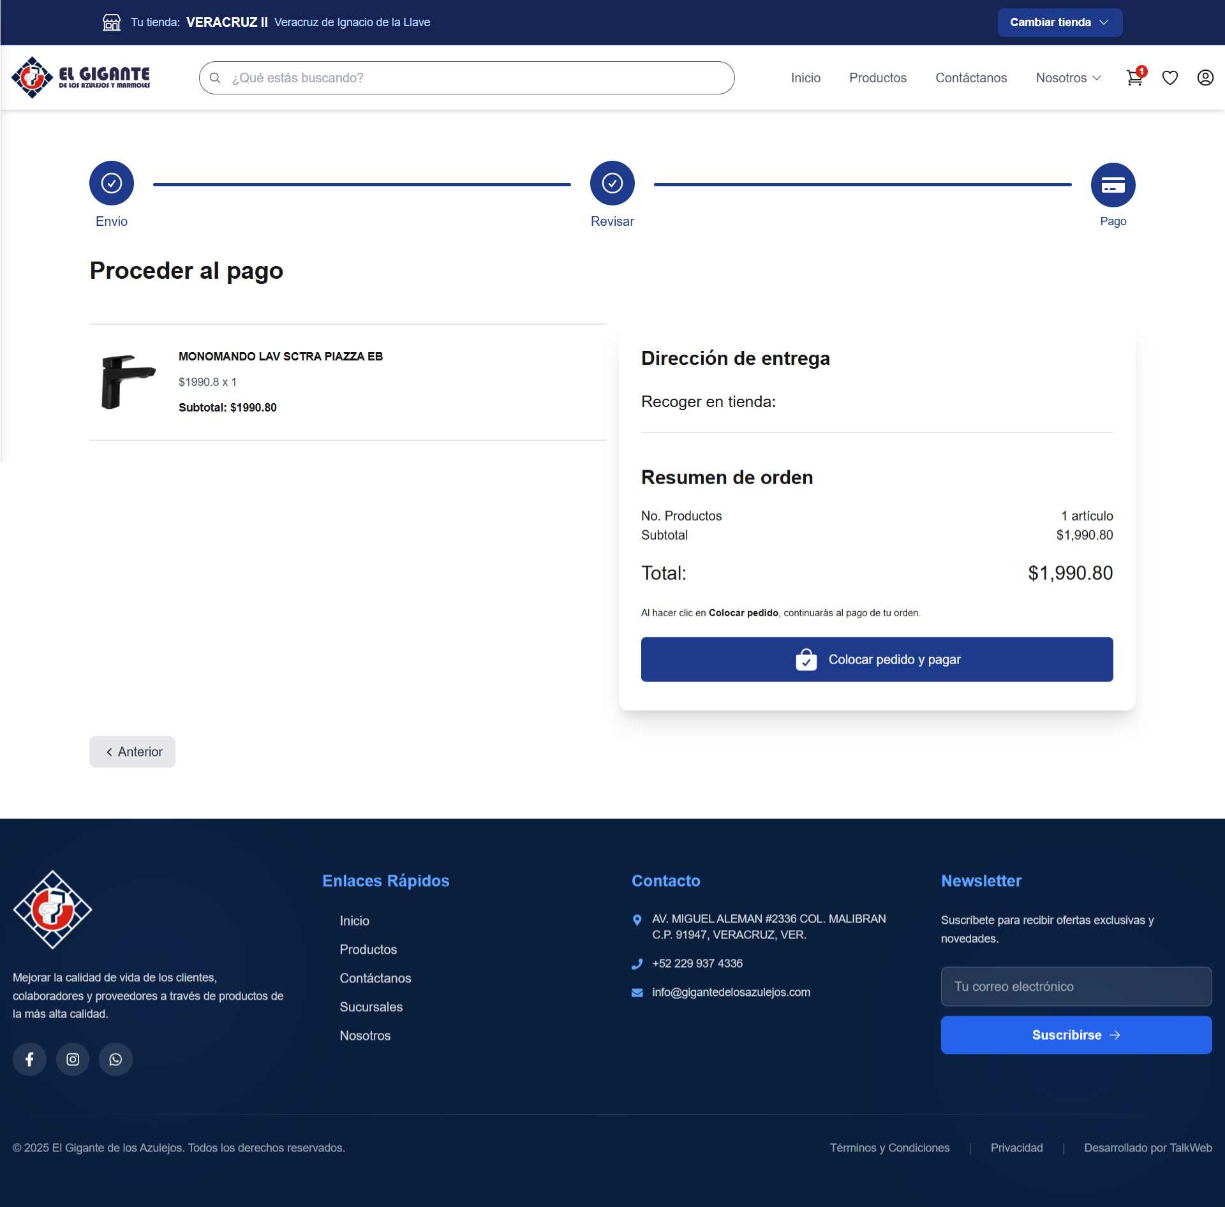The height and width of the screenshot is (1207, 1225).
Task: Open the wishlist heart icon
Action: tap(1170, 78)
